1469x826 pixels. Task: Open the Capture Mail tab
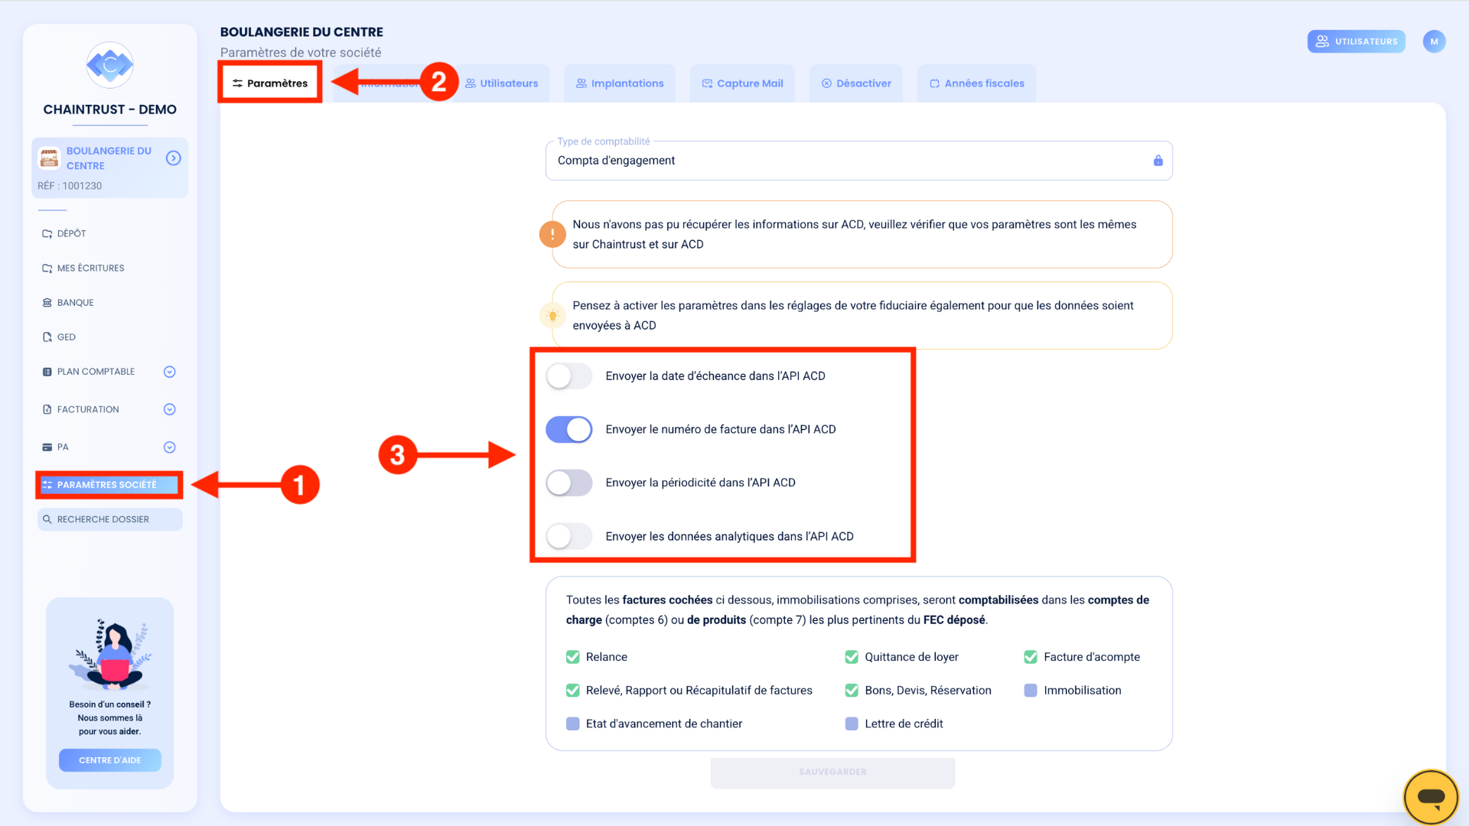(742, 83)
